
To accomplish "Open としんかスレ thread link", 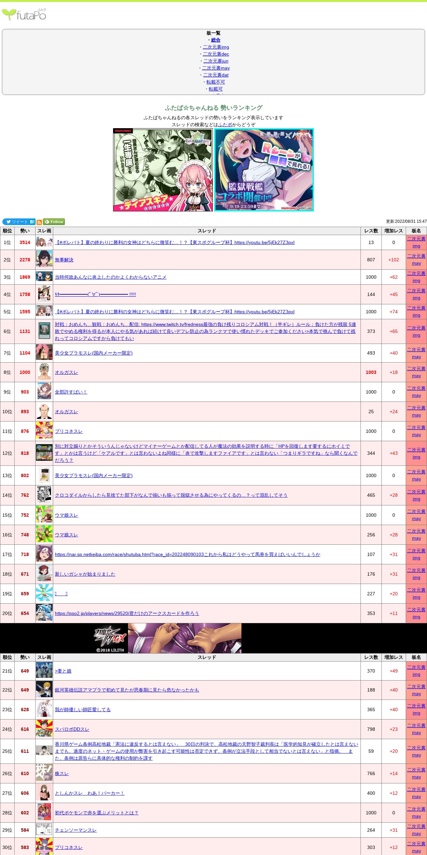I will tap(90, 793).
